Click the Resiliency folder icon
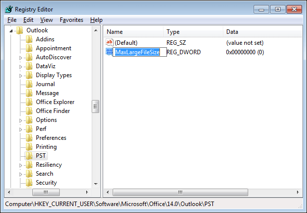 tap(29, 165)
